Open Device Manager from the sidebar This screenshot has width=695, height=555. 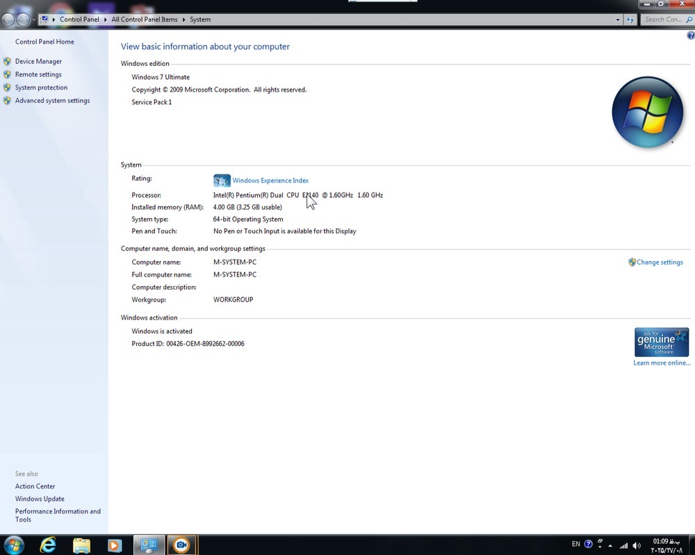click(38, 61)
